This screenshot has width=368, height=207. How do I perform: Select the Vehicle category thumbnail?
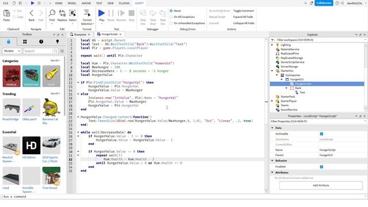(x=11, y=76)
